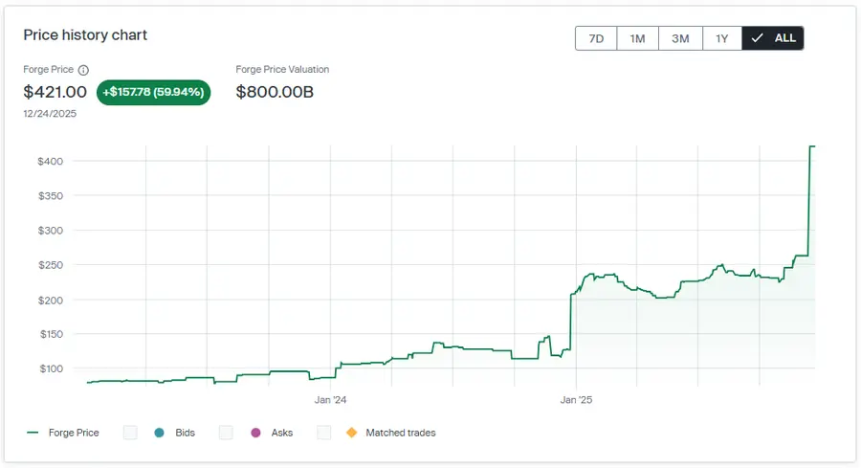Click the orange Matched trades diamond icon
This screenshot has width=861, height=468.
coord(351,433)
